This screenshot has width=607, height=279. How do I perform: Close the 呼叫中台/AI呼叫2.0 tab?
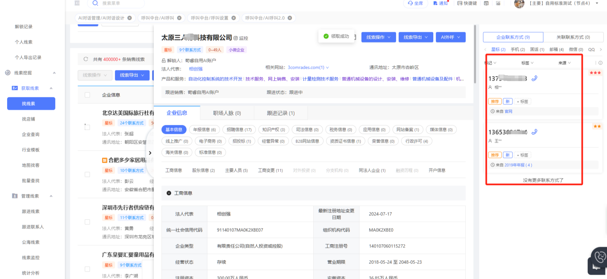pyautogui.click(x=290, y=18)
